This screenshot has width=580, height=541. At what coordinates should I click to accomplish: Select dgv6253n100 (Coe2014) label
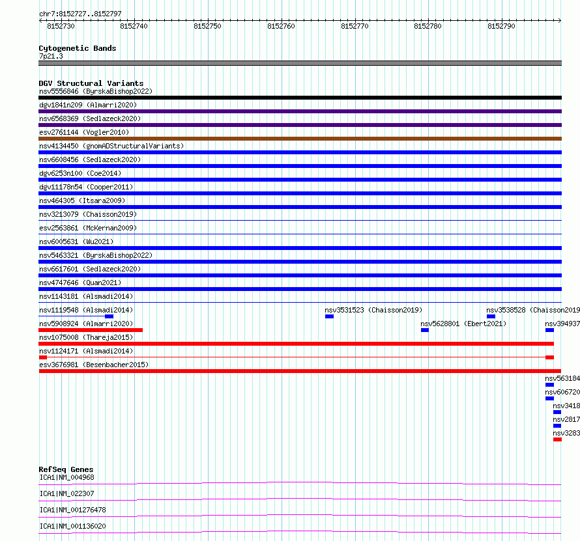(x=80, y=173)
